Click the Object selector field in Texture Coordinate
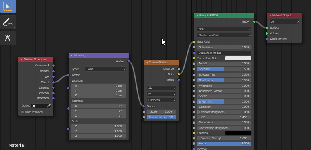The height and width of the screenshot is (150, 311). click(x=41, y=106)
